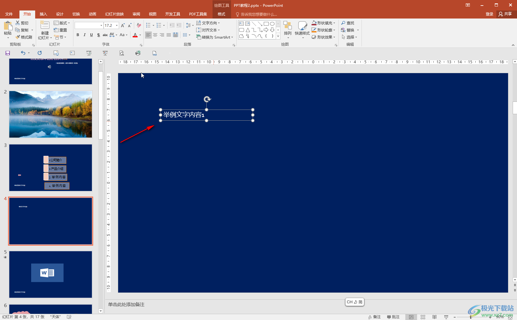Save the presentation from quick access toolbar
517x320 pixels.
(8, 53)
